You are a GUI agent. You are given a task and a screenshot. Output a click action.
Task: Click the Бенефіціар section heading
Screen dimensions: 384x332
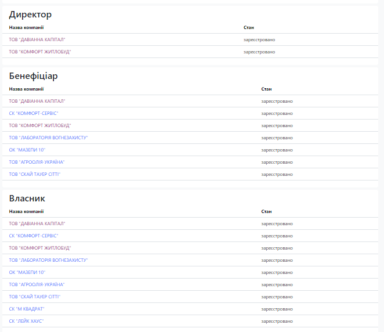[x=34, y=76]
